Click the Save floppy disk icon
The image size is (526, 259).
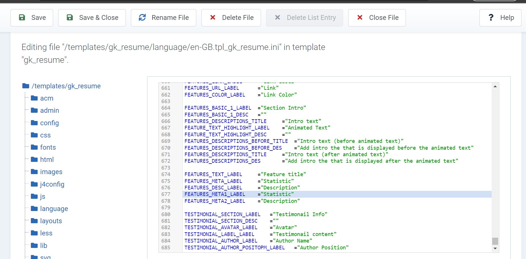tap(22, 18)
